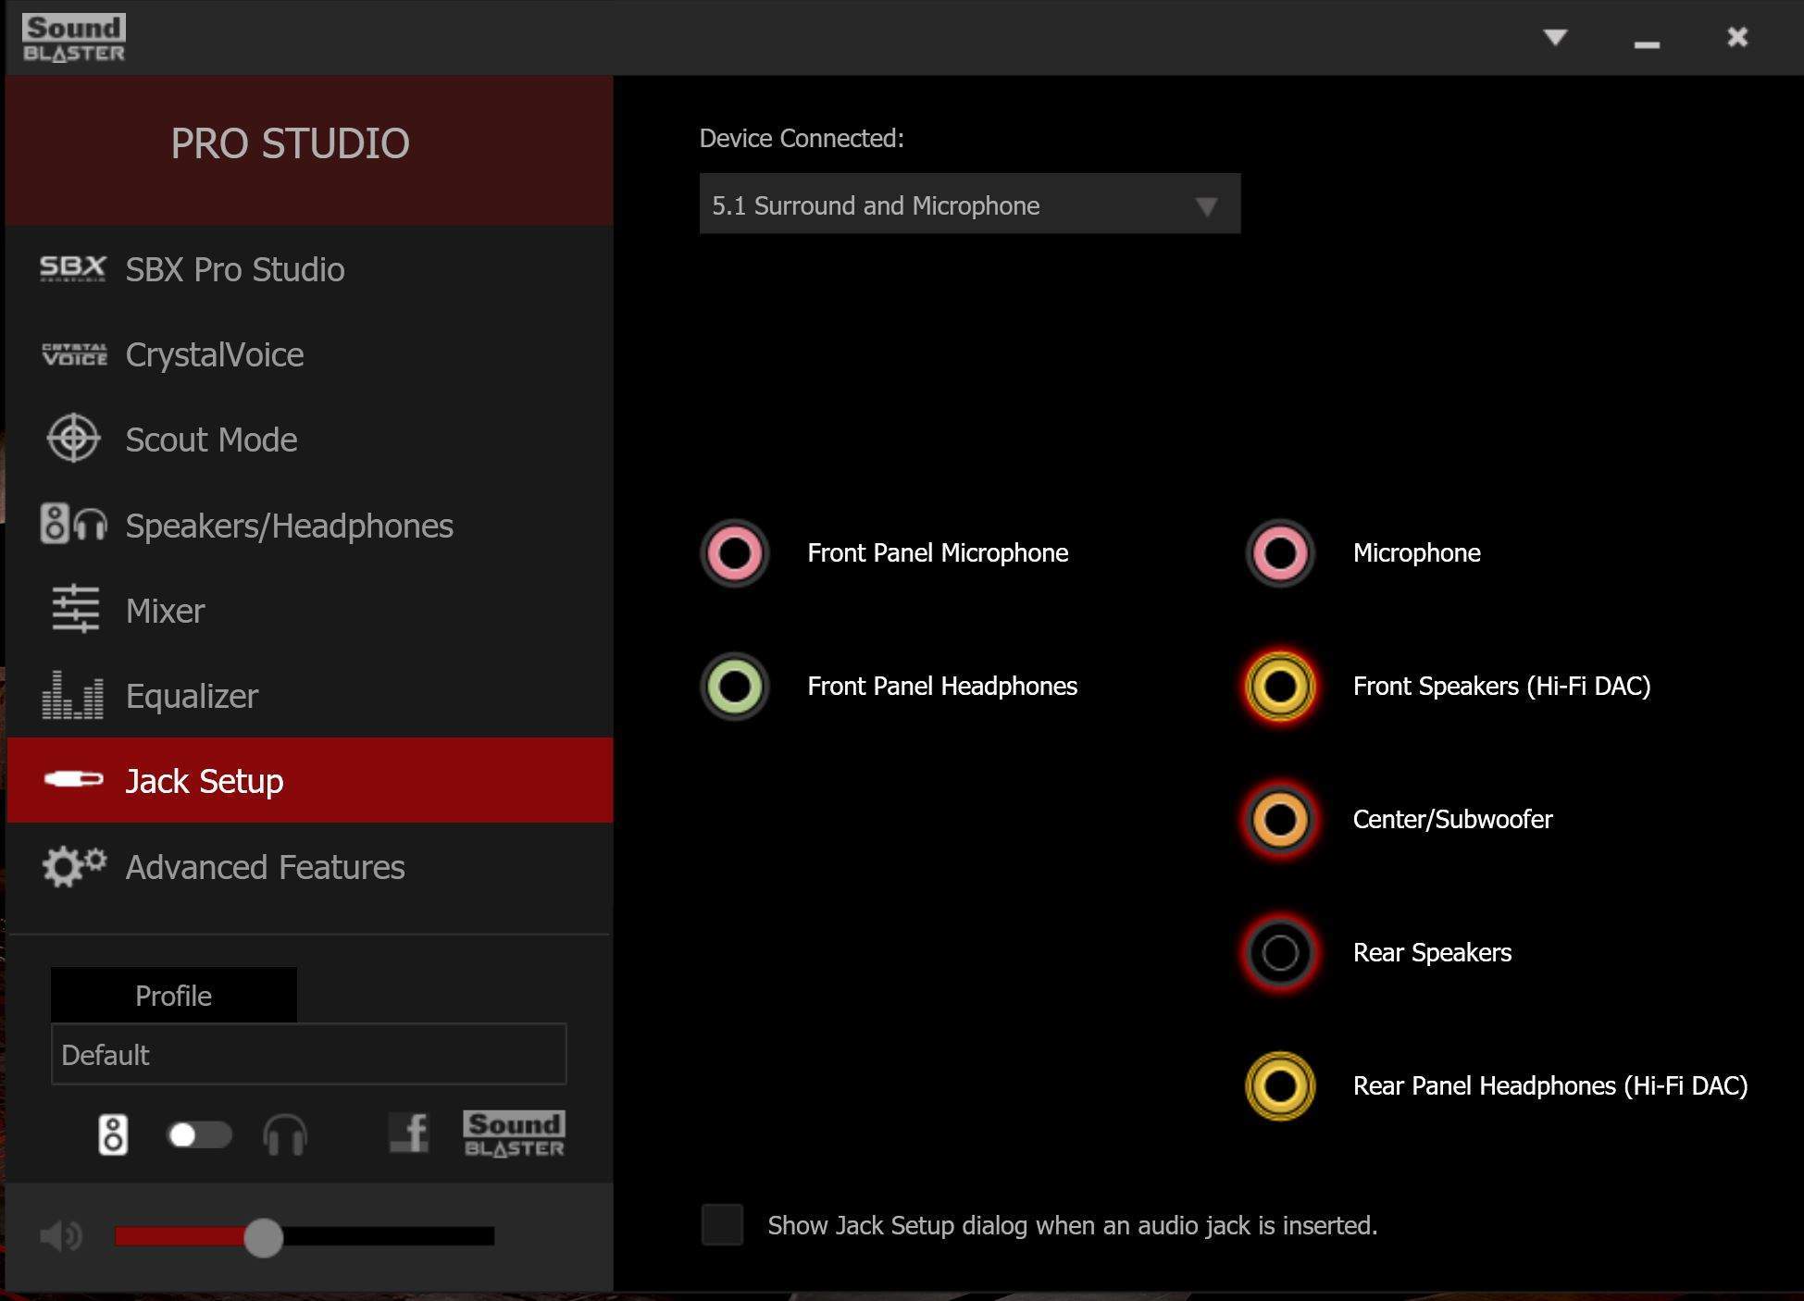Screen dimensions: 1804x1301
Task: Open the Equalizer page
Action: coord(309,696)
